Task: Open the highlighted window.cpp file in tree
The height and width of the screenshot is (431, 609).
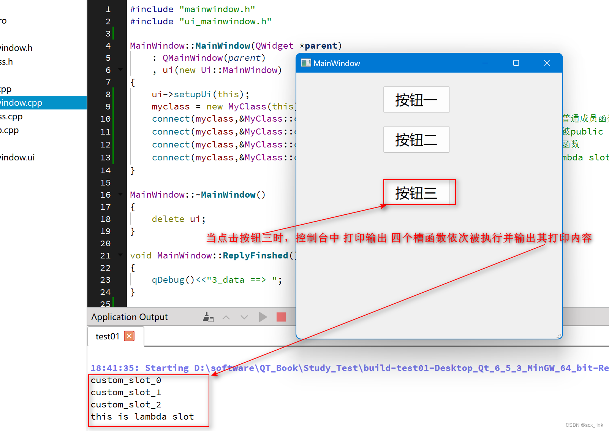Action: [x=43, y=103]
